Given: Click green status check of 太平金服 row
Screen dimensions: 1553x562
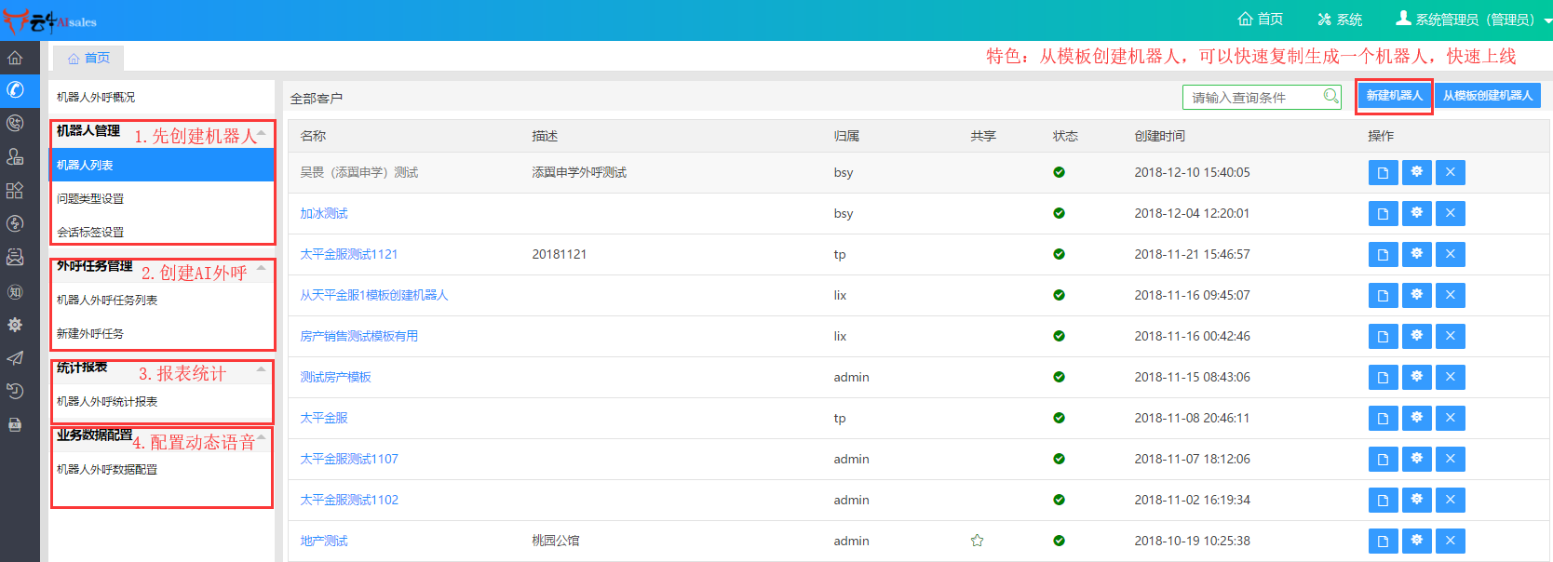Looking at the screenshot, I should coord(1059,418).
